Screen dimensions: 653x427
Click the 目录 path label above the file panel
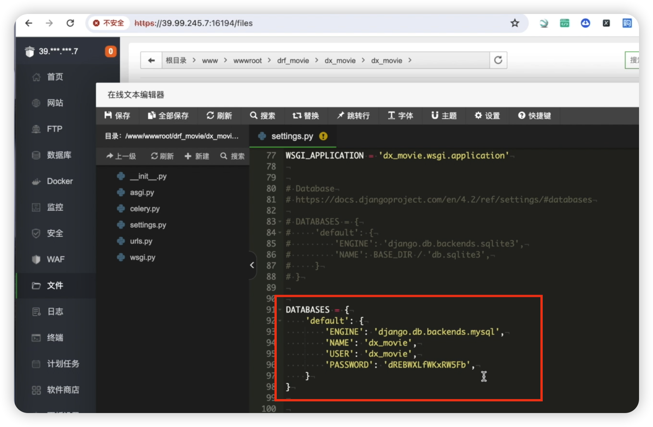172,136
